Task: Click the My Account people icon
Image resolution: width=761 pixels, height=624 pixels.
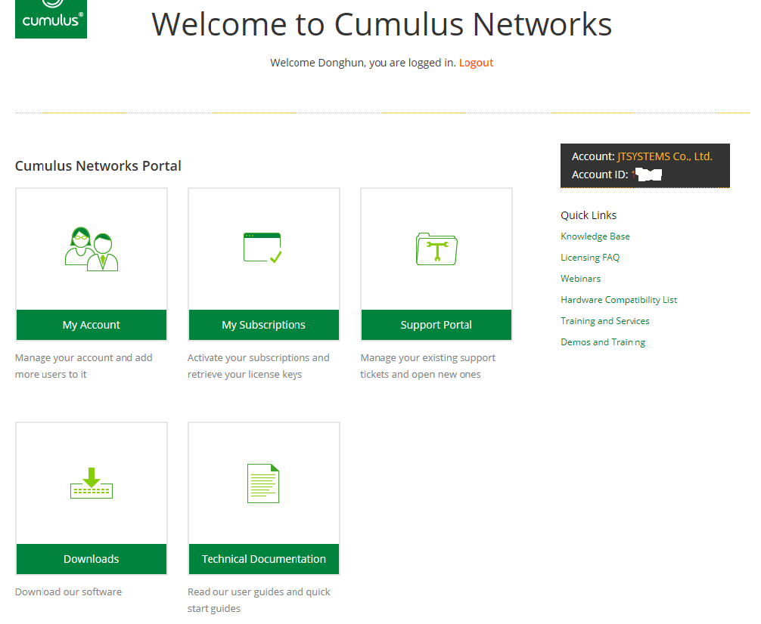Action: pos(92,249)
